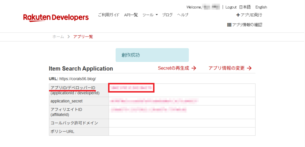
Task: Open the API一覧 page
Action: point(131,15)
